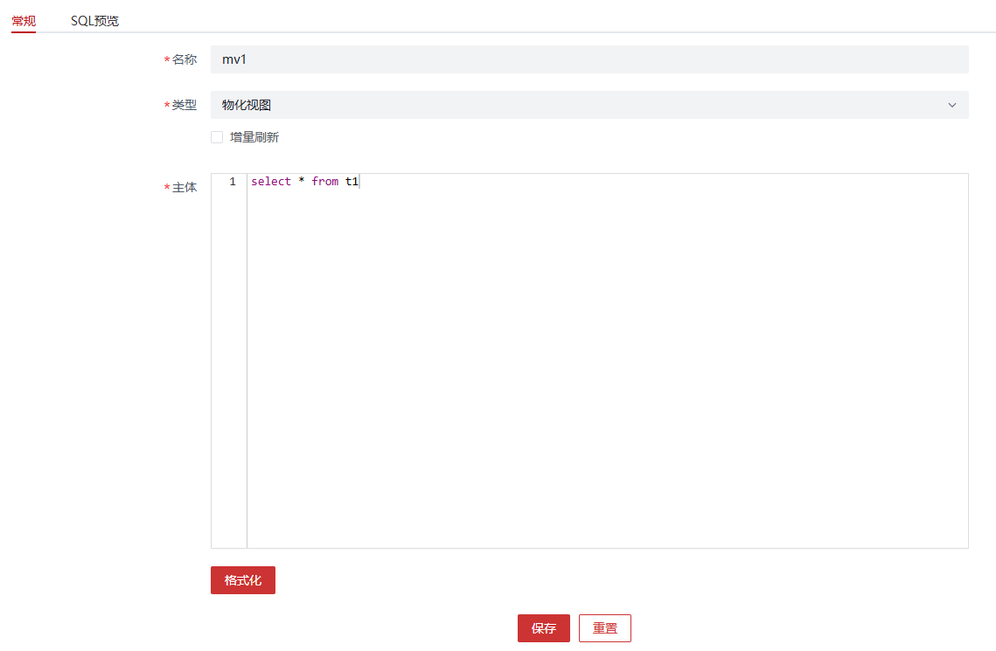Screen dimensions: 996x651
Task: Click the 增量刷新 label text
Action: tap(254, 137)
